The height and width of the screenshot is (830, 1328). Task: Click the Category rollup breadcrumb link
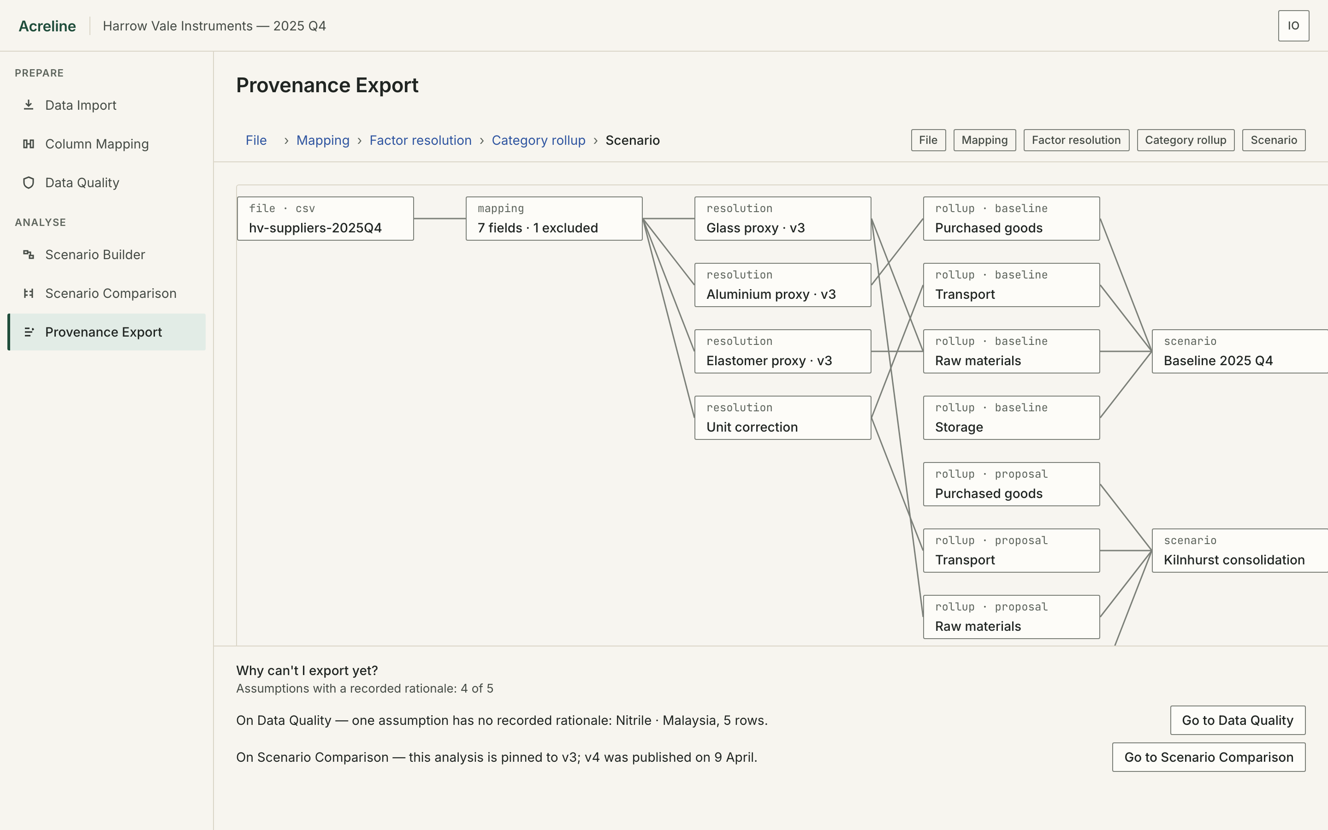[538, 141]
